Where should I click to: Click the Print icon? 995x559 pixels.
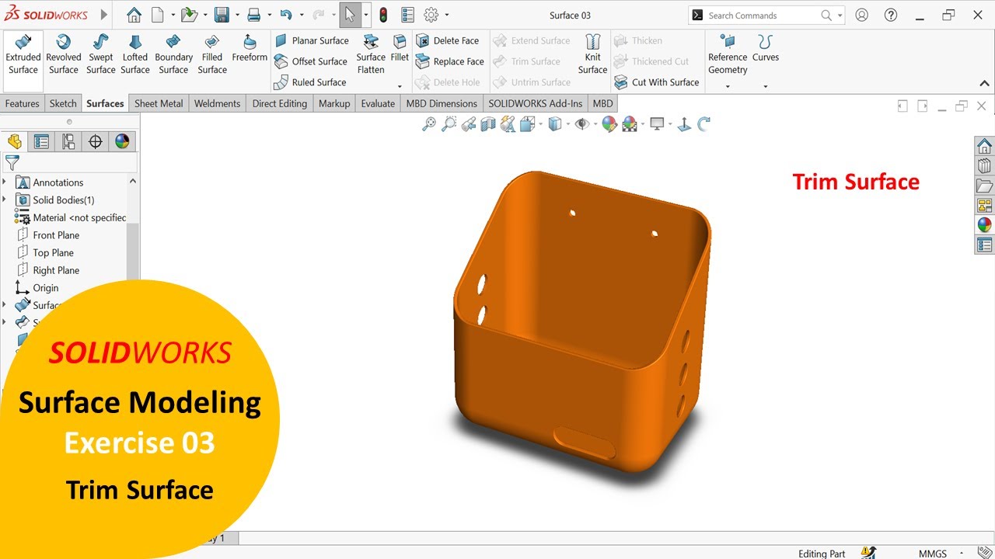coord(253,15)
